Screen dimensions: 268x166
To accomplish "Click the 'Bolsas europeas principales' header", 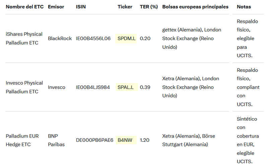I will 195,7.
